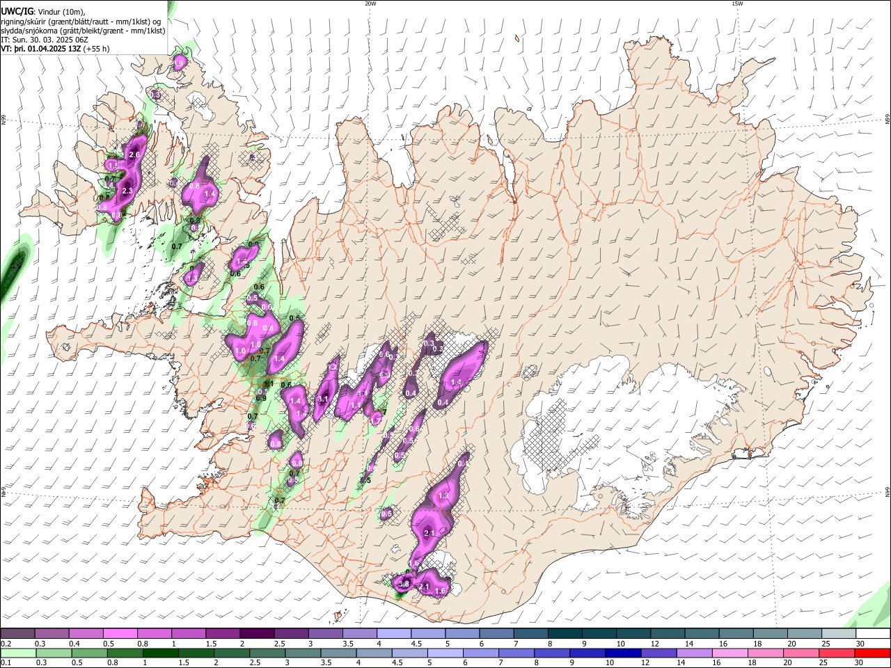Click the 'VT: þri. 01.04.2025 13Z' valid time
This screenshot has width=891, height=668.
[40, 49]
